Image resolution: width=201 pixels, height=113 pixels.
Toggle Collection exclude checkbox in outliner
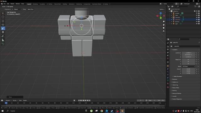point(195,11)
